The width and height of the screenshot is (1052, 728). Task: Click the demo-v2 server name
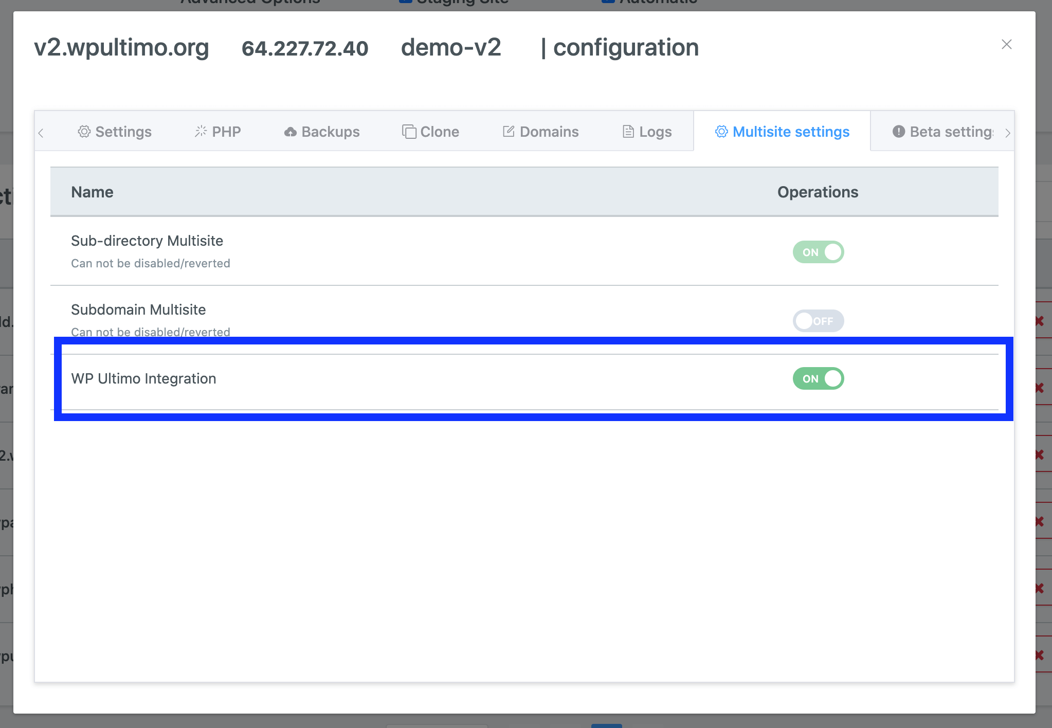(451, 48)
